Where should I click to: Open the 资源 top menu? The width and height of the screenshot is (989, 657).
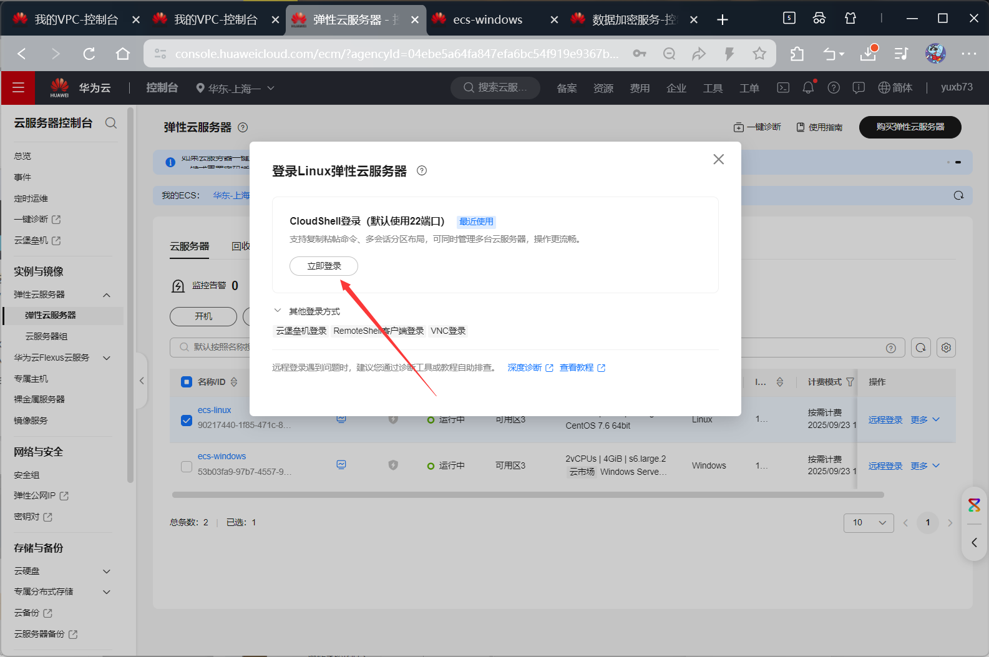click(x=603, y=88)
